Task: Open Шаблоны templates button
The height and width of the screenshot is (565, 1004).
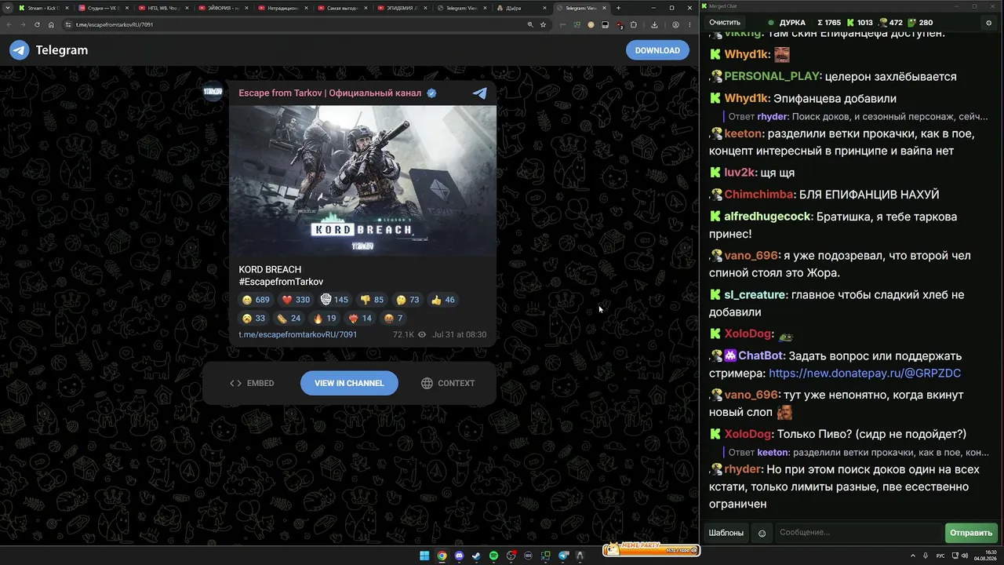Action: (x=726, y=533)
